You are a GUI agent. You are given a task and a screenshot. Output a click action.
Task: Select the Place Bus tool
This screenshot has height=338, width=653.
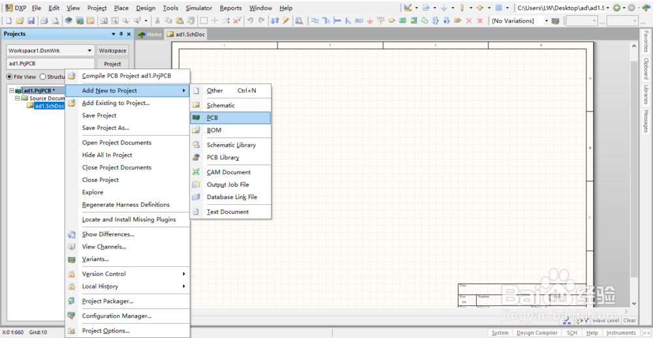tap(326, 20)
